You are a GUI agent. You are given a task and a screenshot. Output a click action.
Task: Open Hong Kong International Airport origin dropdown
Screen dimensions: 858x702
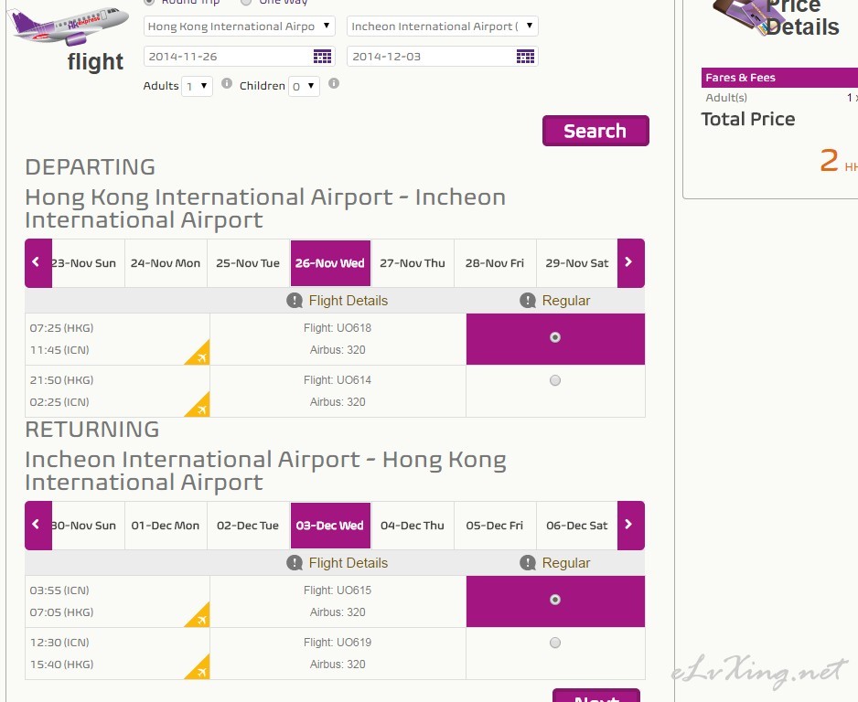point(239,27)
